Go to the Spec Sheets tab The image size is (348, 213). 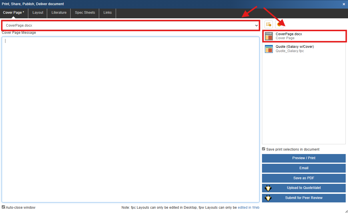(x=85, y=13)
